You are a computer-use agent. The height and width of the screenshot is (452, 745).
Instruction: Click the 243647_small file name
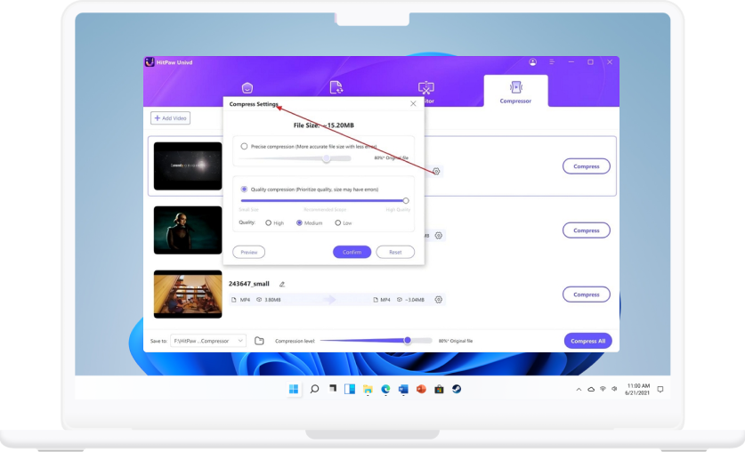tap(249, 284)
